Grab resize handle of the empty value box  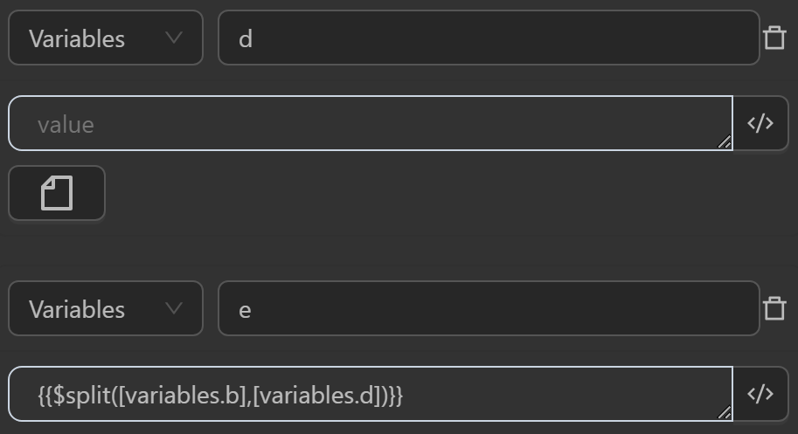click(x=725, y=143)
